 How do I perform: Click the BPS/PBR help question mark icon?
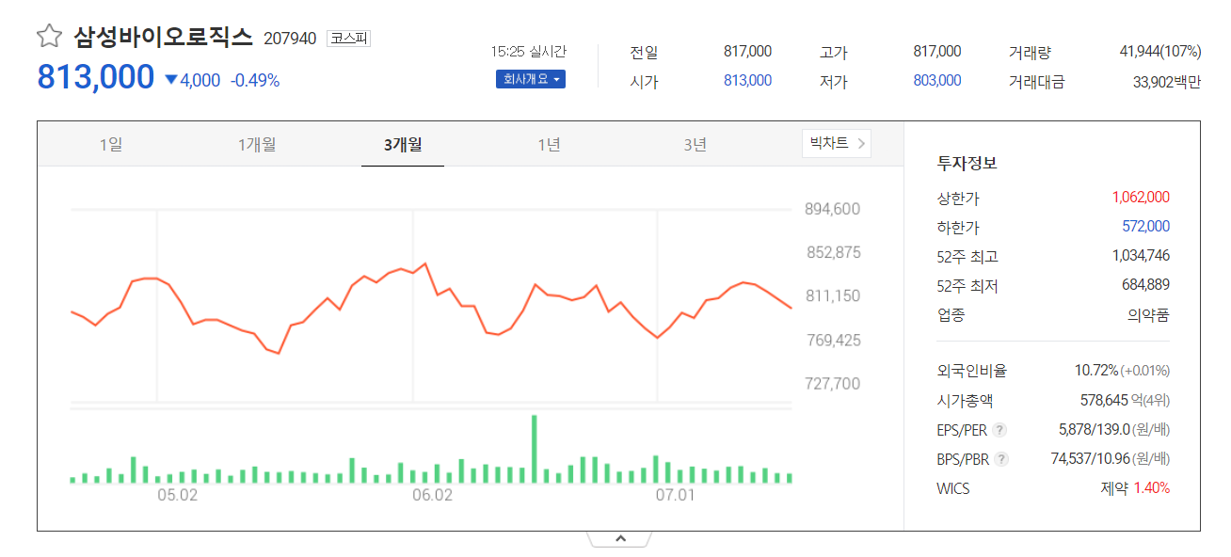coord(1001,459)
